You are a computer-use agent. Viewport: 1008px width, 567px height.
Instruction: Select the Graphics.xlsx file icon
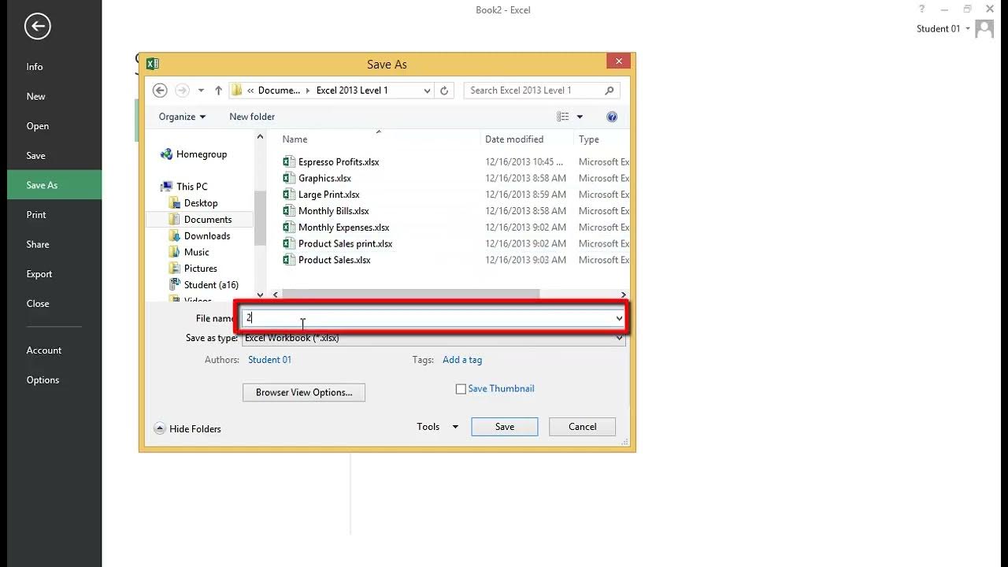coord(288,178)
